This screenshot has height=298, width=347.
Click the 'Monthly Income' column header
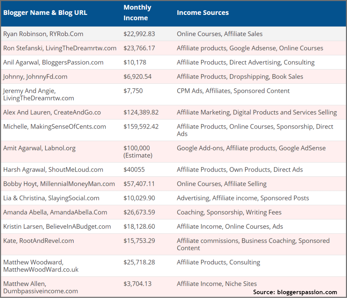tap(137, 12)
